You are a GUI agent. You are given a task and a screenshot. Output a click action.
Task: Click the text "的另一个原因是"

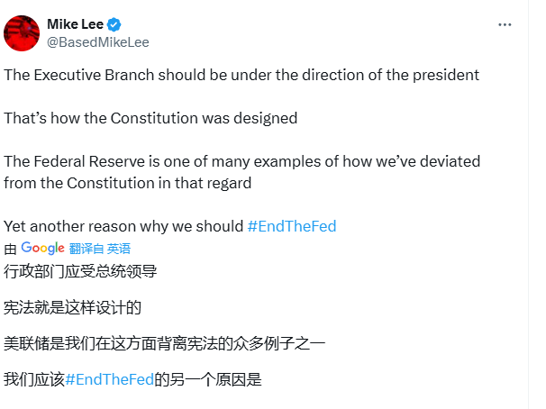(x=208, y=379)
